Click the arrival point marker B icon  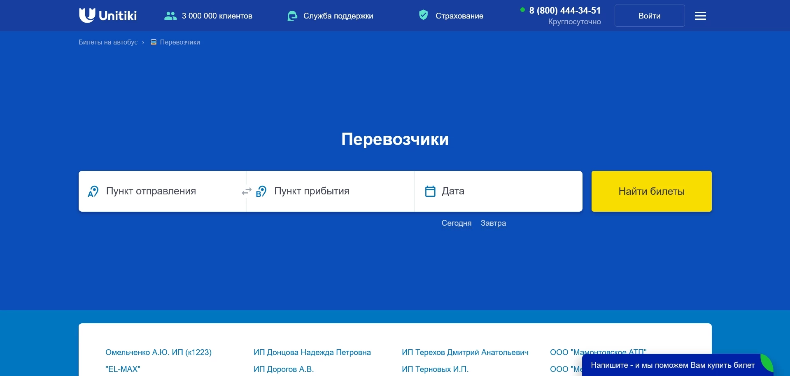[262, 191]
